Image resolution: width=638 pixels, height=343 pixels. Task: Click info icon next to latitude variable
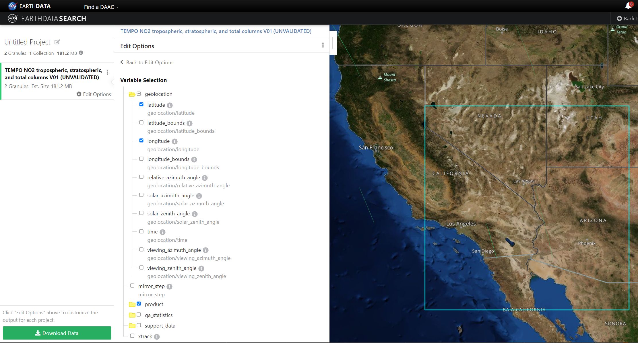pos(170,105)
